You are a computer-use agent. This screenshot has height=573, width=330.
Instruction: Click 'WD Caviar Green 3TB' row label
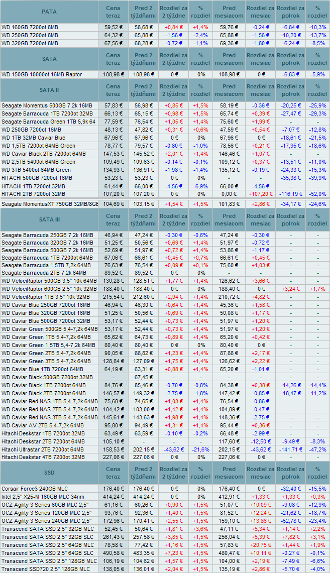point(46,361)
